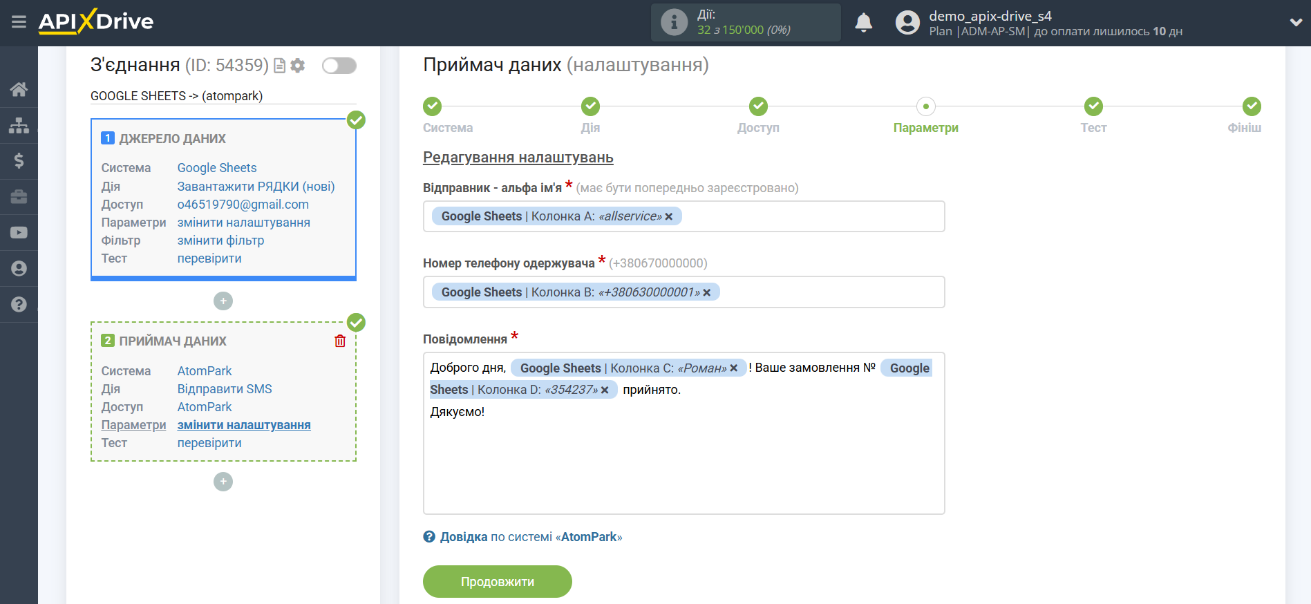Click the message text area
The height and width of the screenshot is (604, 1311).
click(x=684, y=433)
